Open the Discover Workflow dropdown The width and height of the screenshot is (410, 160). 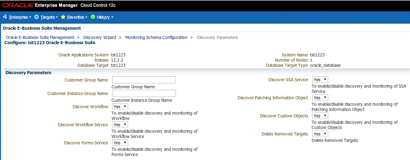pos(120,107)
